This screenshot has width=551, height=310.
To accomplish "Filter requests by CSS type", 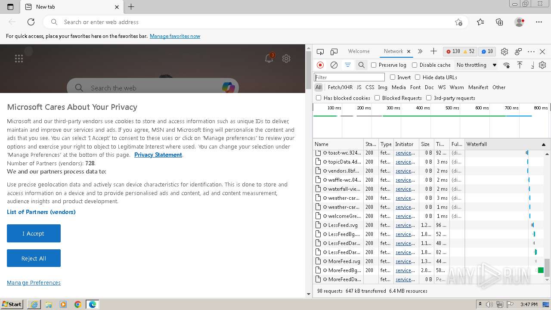I will tap(370, 87).
